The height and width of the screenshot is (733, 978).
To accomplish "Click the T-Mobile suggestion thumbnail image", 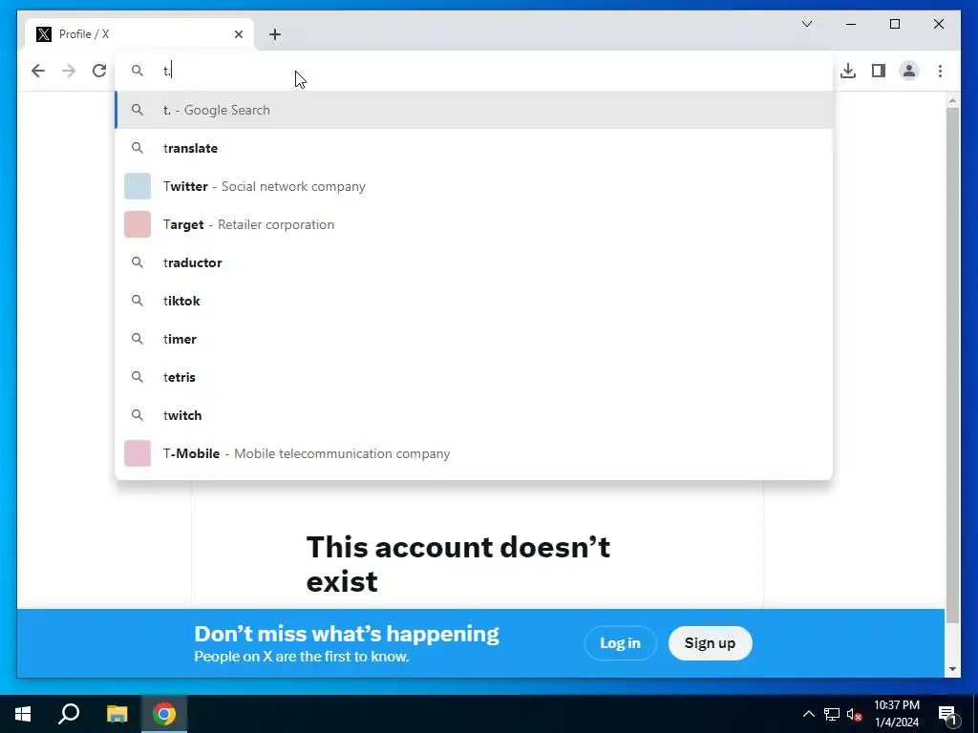I will tap(138, 453).
